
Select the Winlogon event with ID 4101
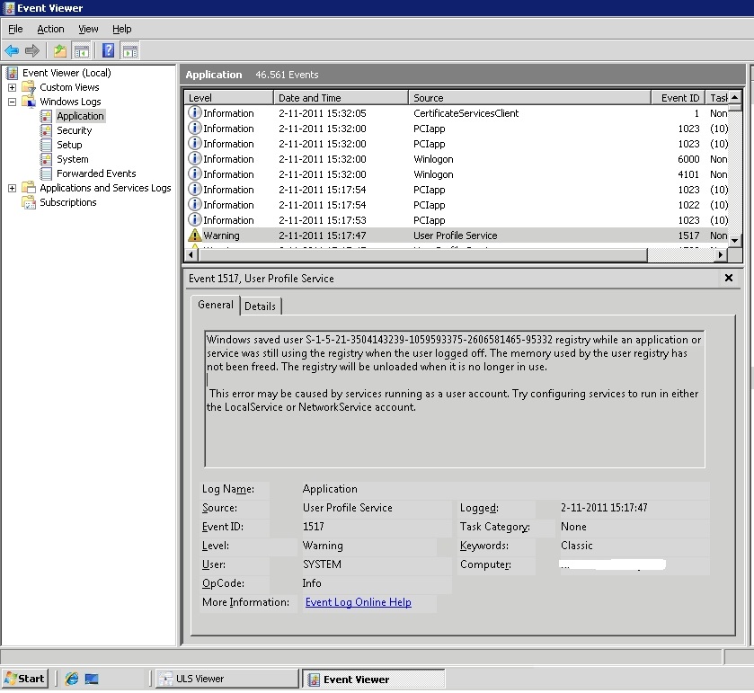pyautogui.click(x=457, y=174)
